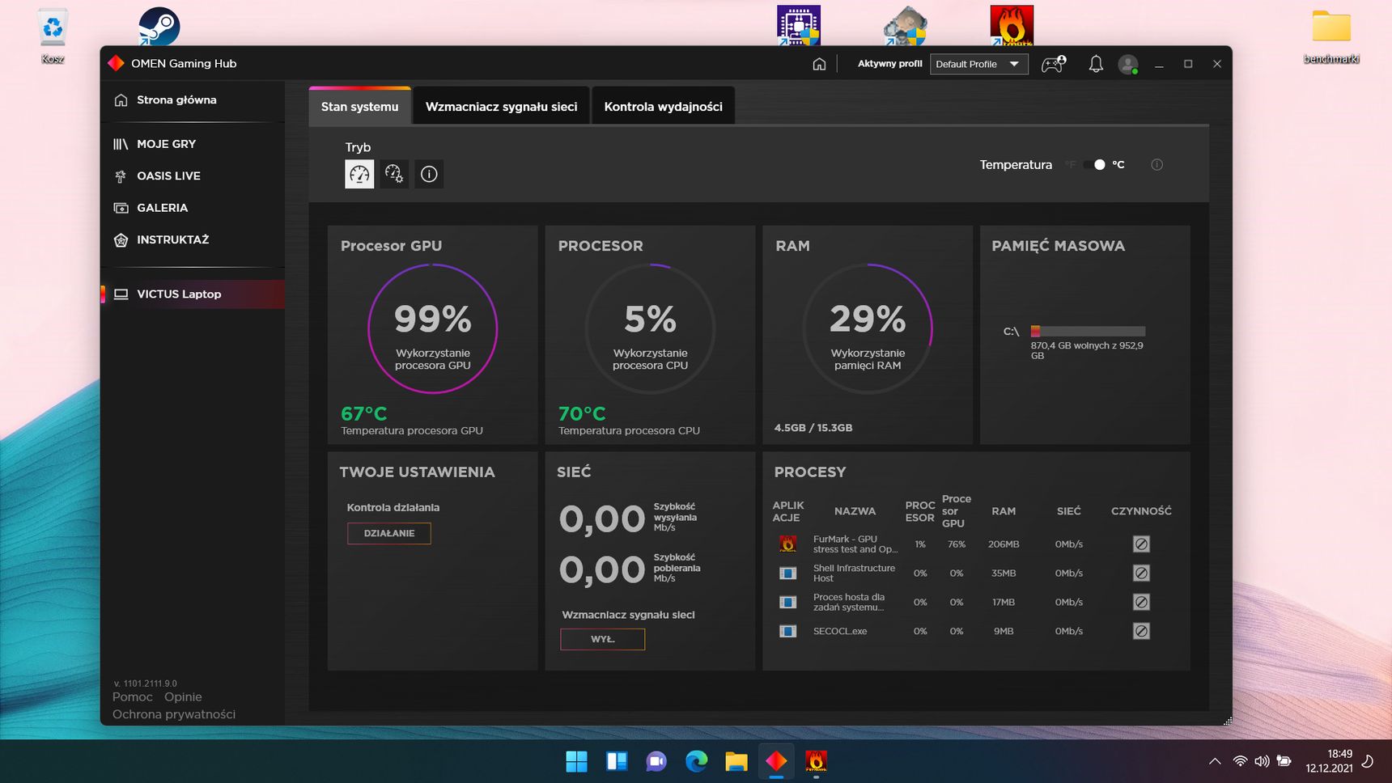The image size is (1392, 783).
Task: Click the CPU usage 5% gauge
Action: pyautogui.click(x=650, y=328)
